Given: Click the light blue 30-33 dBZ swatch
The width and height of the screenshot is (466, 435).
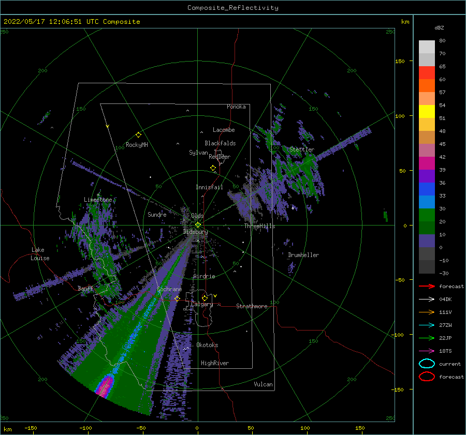Looking at the screenshot, I should point(427,202).
